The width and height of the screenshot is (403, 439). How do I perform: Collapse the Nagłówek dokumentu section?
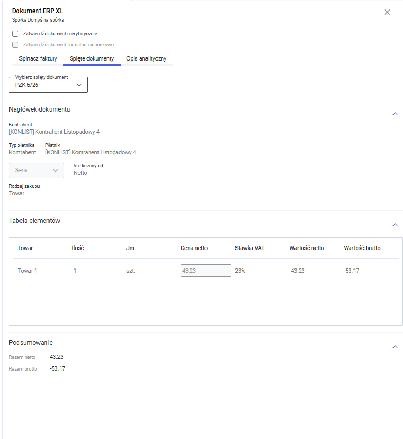[x=395, y=113]
